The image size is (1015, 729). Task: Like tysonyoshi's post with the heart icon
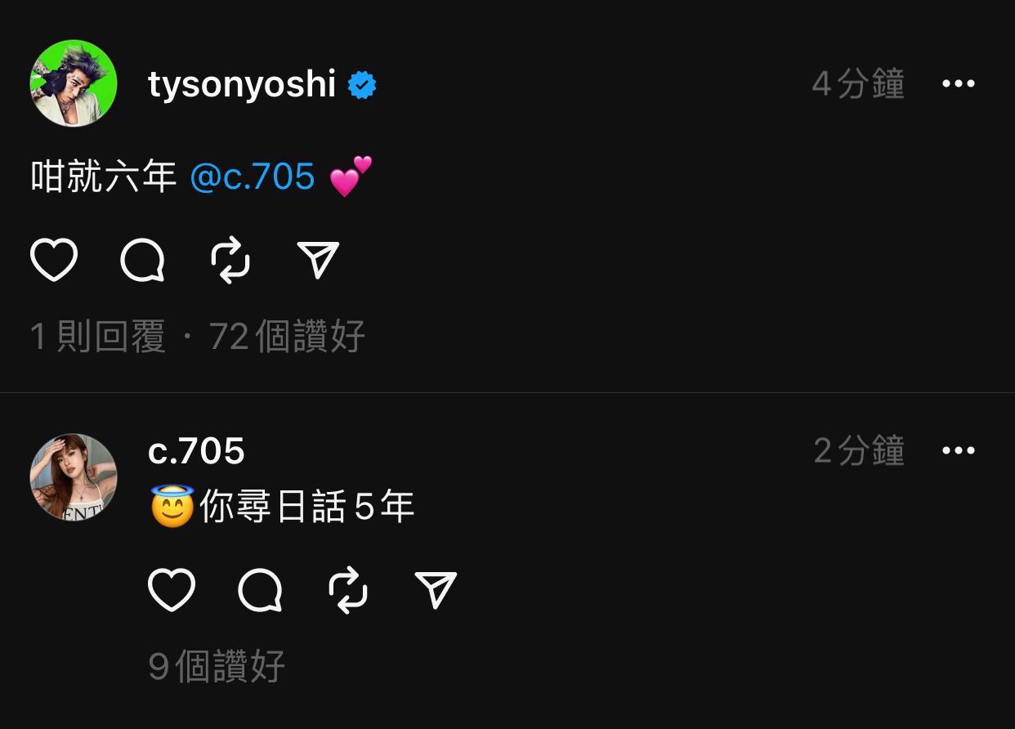[x=54, y=260]
